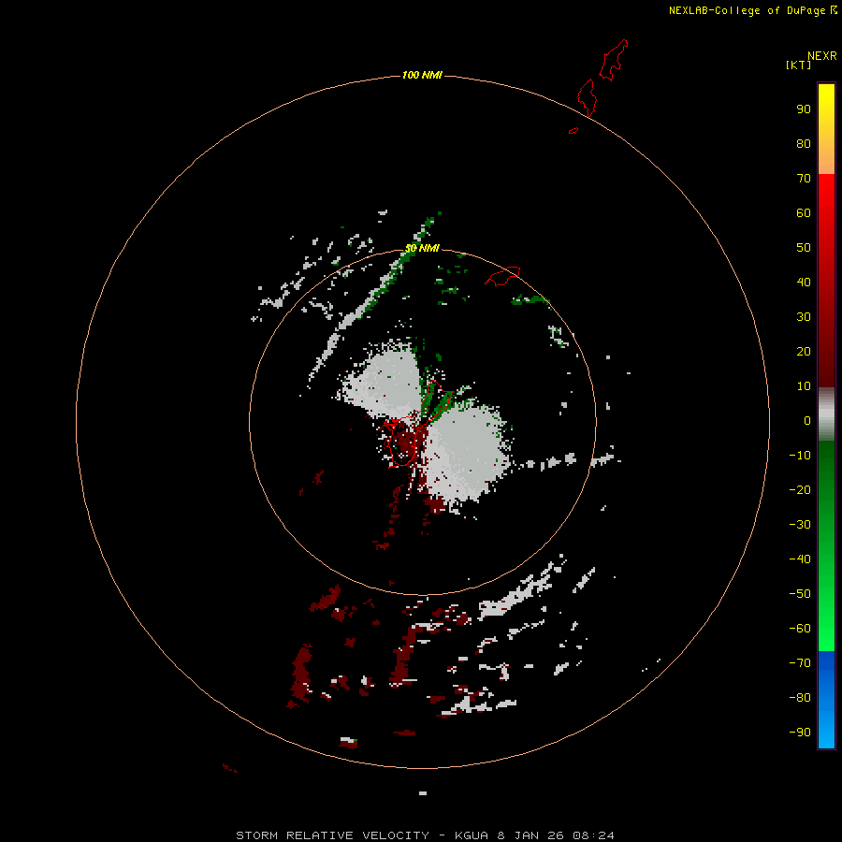This screenshot has width=842, height=842.
Task: Click the 100 NMI range ring label
Action: tap(422, 75)
